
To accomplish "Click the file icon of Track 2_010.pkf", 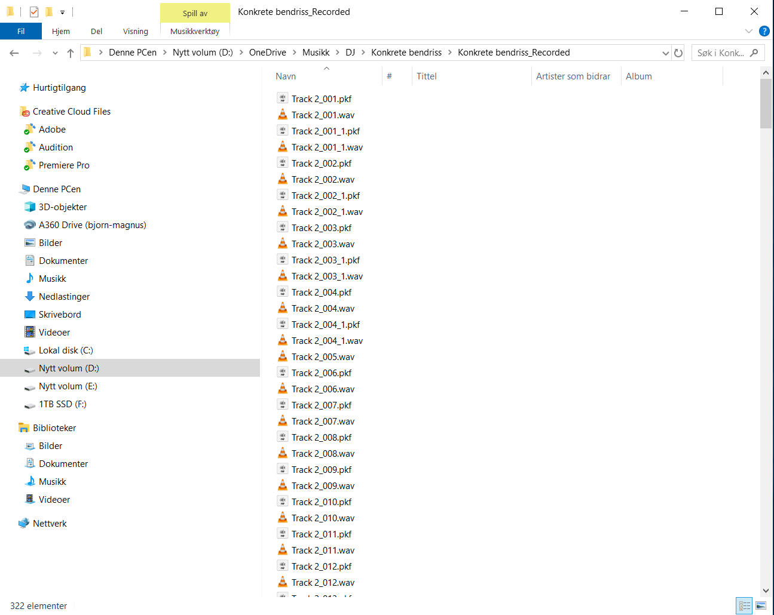I will [283, 502].
